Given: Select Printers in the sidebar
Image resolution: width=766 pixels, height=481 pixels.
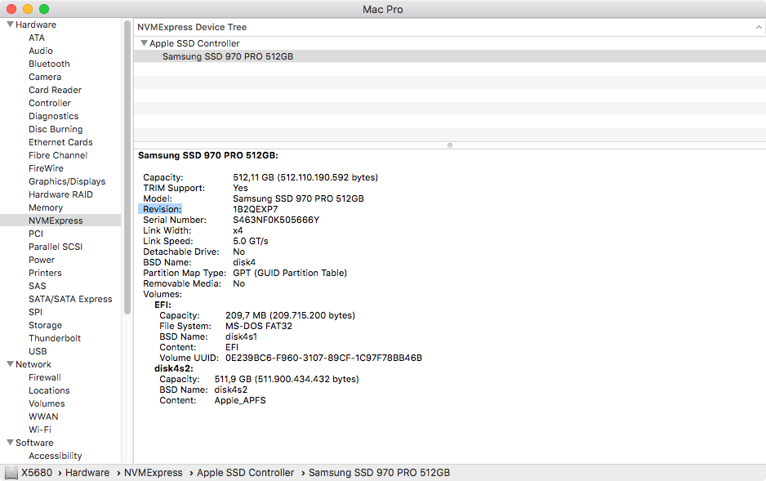Looking at the screenshot, I should tap(45, 273).
